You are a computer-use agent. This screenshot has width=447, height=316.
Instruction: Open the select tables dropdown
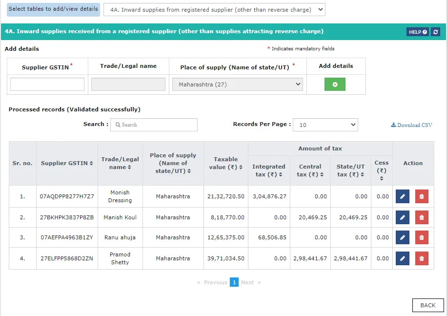pos(214,10)
